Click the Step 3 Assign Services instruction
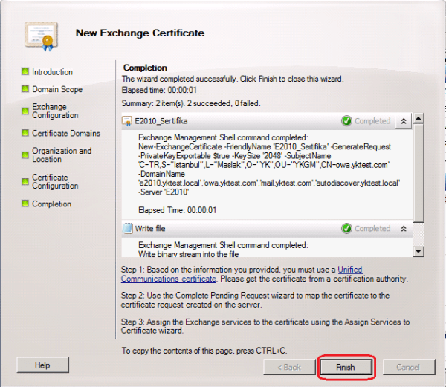This screenshot has height=387, width=446. pos(265,326)
